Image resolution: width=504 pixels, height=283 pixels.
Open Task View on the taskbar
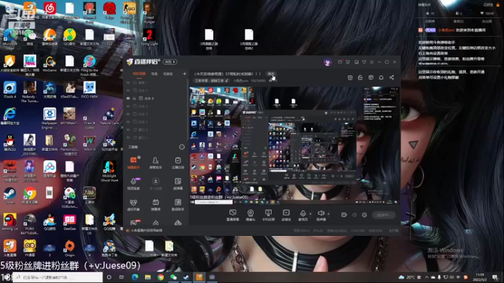(x=122, y=277)
